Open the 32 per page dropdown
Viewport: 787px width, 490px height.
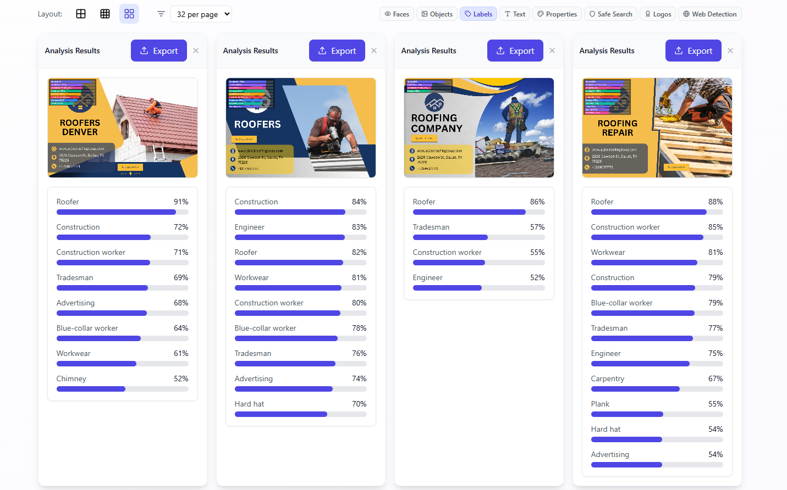201,14
